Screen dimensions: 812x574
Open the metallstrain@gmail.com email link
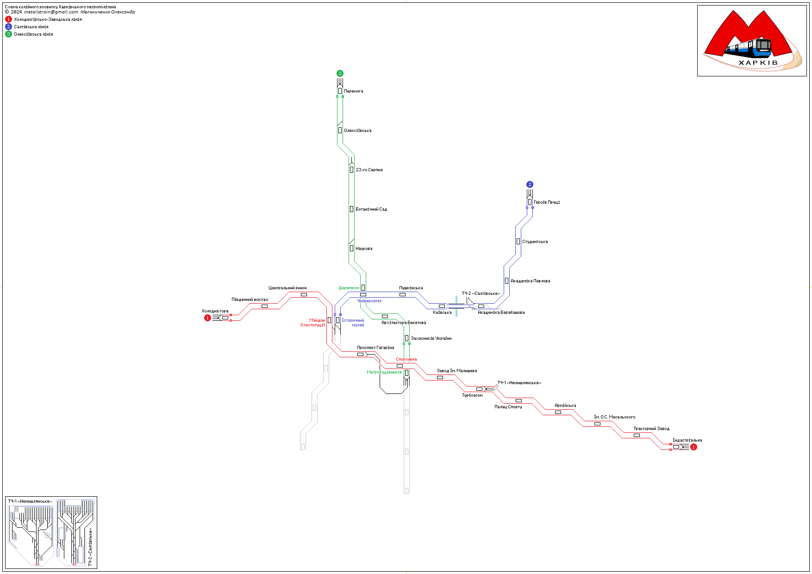click(51, 12)
